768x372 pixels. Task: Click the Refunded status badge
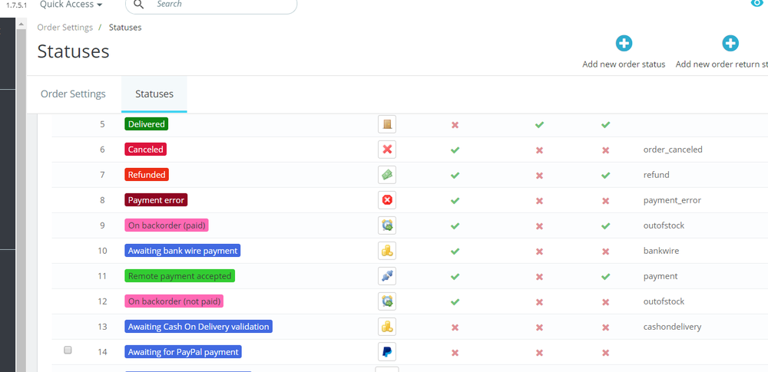pos(147,175)
